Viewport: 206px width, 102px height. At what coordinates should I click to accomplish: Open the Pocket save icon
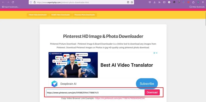(x=150, y=2)
